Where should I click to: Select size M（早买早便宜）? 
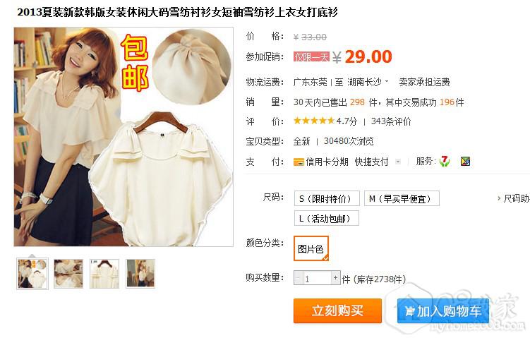(x=402, y=198)
